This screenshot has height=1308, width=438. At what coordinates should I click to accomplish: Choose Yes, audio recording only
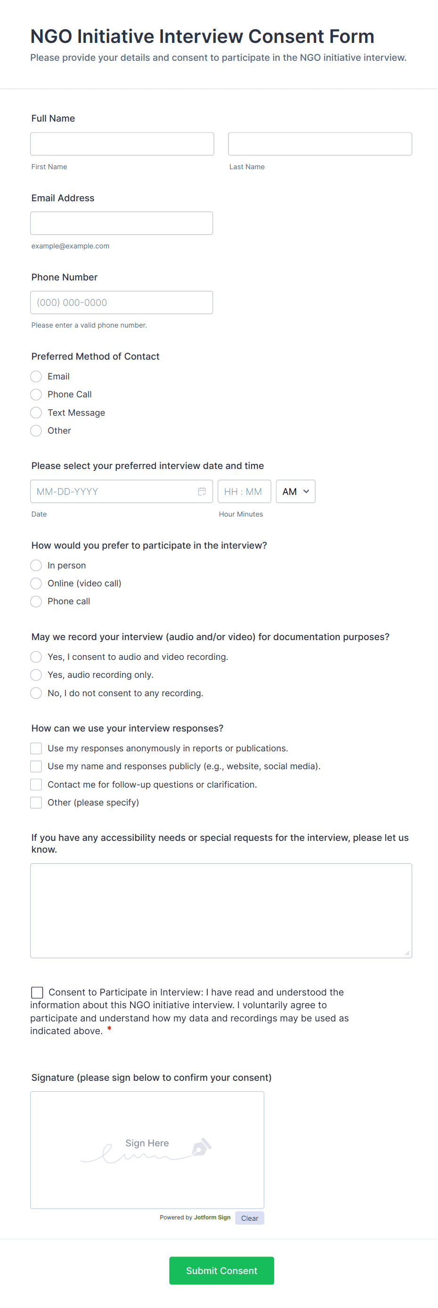[x=36, y=675]
